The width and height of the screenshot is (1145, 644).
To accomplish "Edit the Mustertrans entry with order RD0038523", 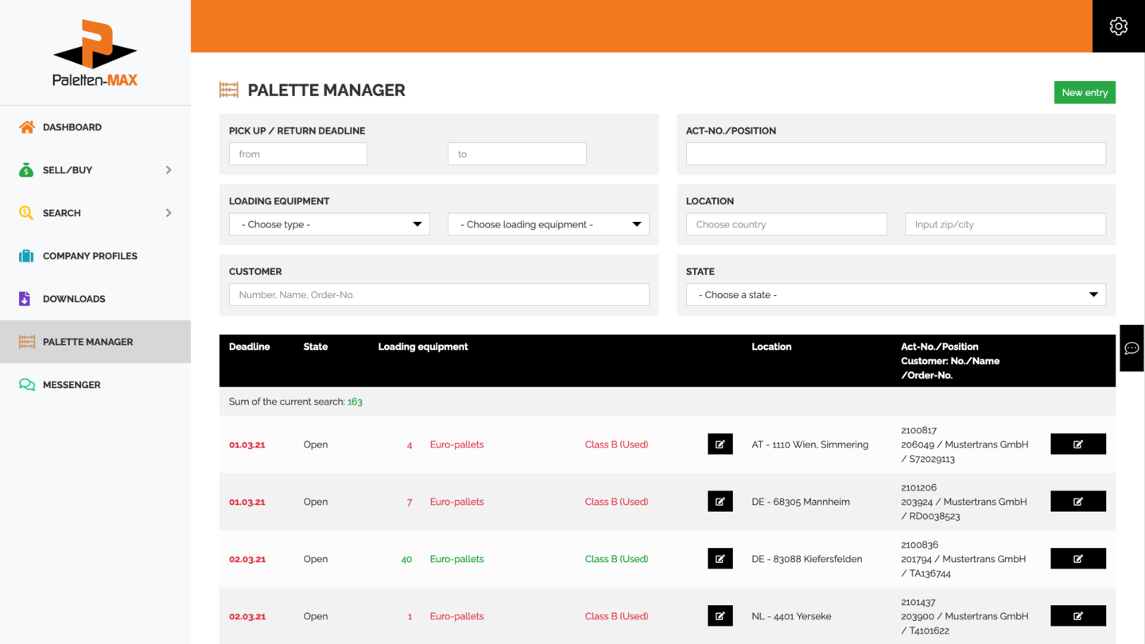I will (1077, 502).
